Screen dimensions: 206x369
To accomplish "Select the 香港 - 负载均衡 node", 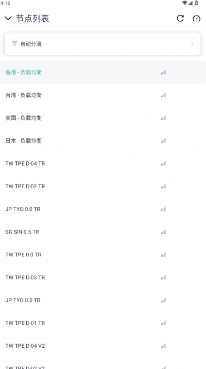I will (x=103, y=72).
